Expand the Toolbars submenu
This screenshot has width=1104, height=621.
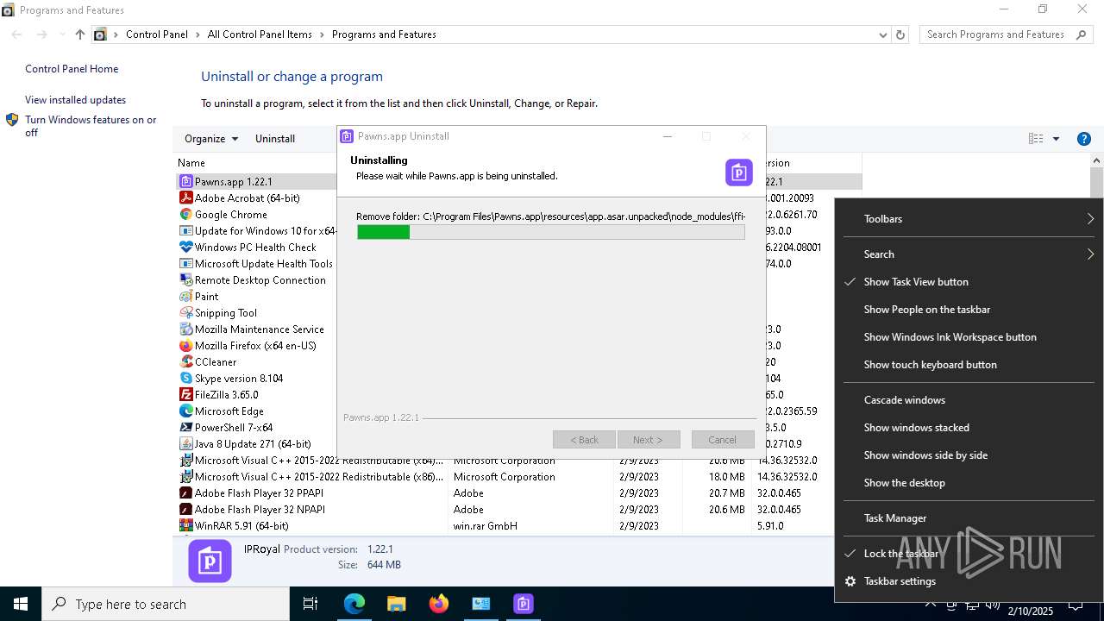[969, 219]
